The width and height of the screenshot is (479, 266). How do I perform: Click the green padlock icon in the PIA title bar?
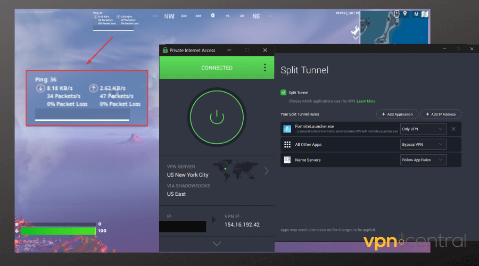(x=165, y=50)
